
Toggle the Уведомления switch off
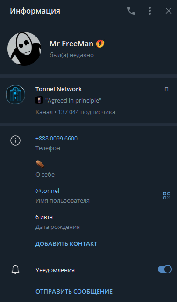(x=165, y=269)
